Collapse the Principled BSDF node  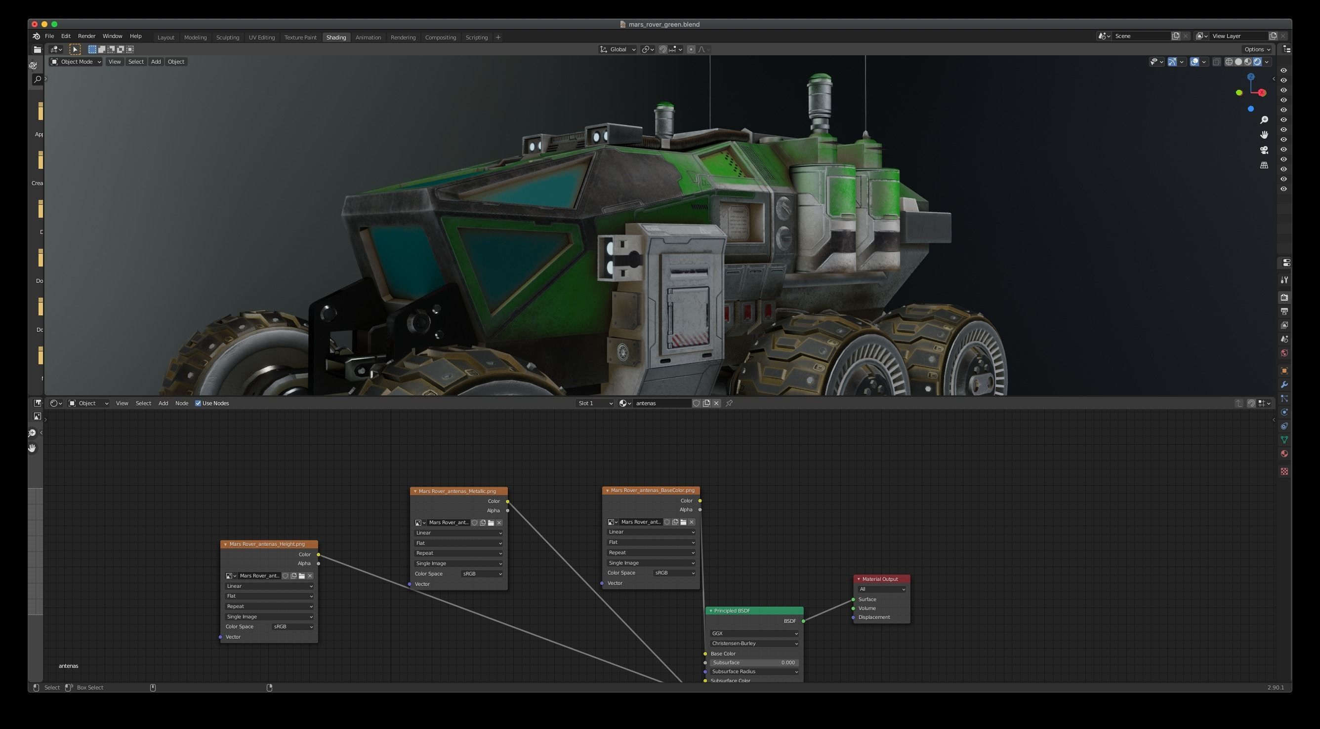click(x=711, y=611)
